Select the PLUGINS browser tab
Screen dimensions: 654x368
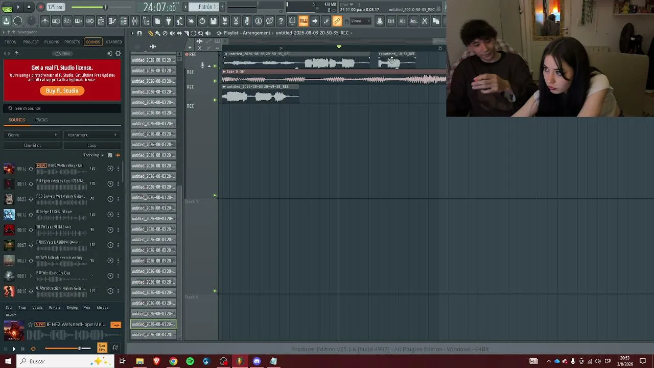(x=52, y=42)
